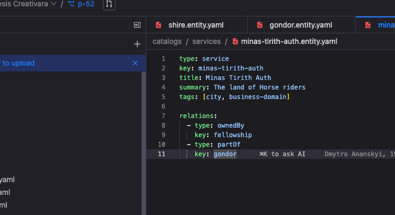Dismiss the upload banner with X
The image size is (395, 215).
coord(135,63)
